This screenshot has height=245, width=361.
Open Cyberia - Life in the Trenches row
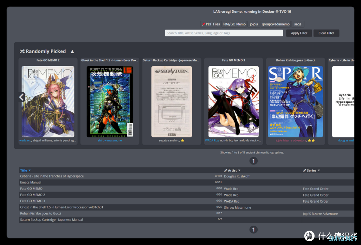click(x=52, y=176)
